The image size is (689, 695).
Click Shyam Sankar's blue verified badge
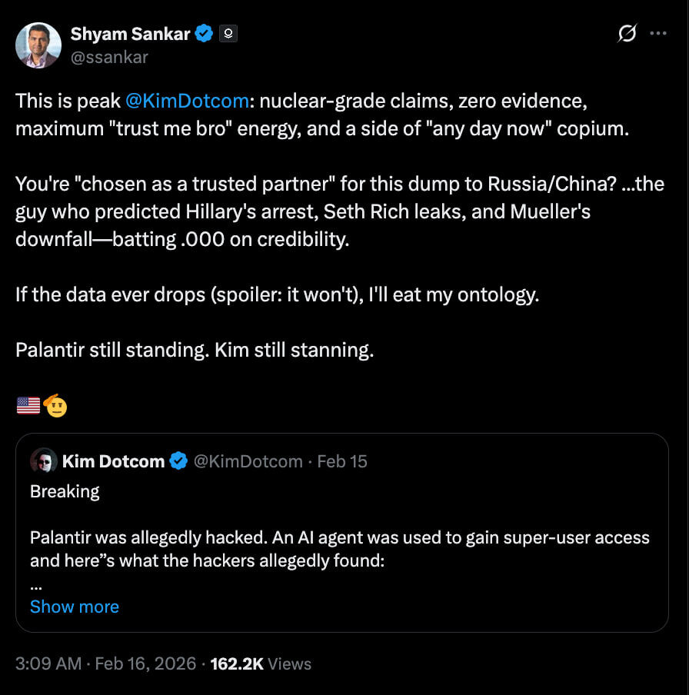click(204, 34)
